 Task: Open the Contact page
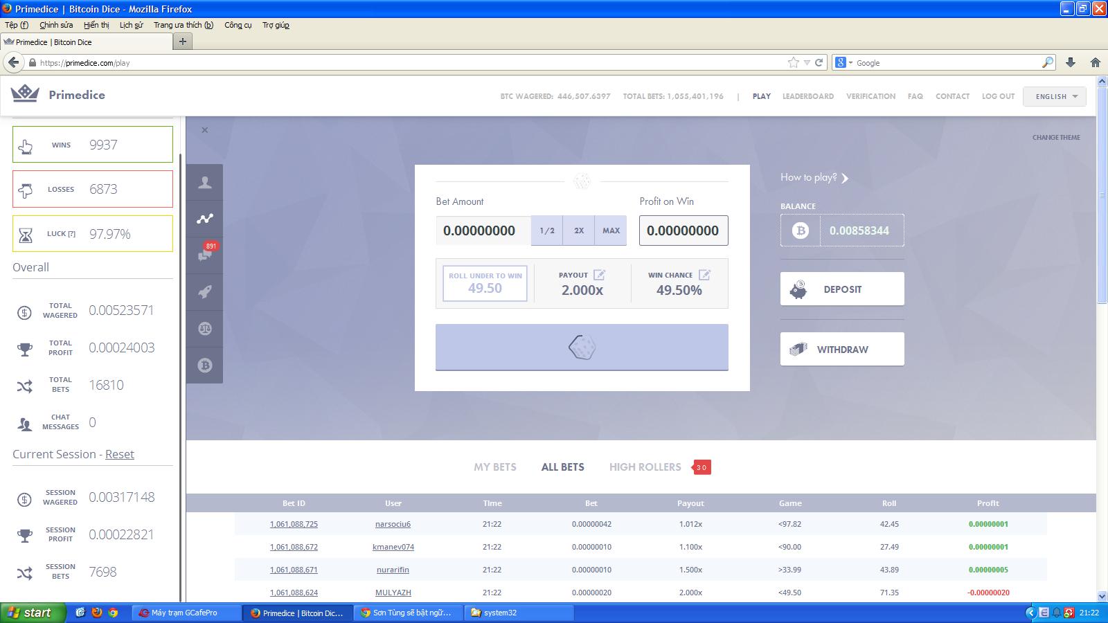coord(952,96)
